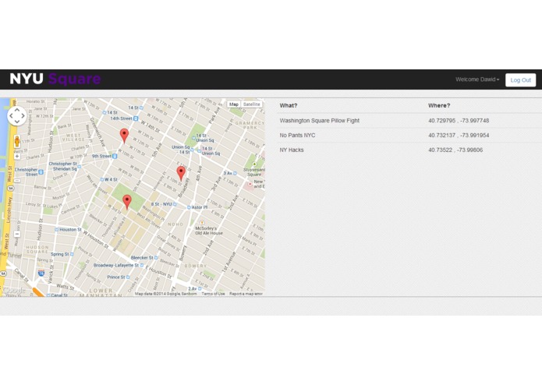Click the Where? column header
The height and width of the screenshot is (385, 542).
(x=439, y=106)
